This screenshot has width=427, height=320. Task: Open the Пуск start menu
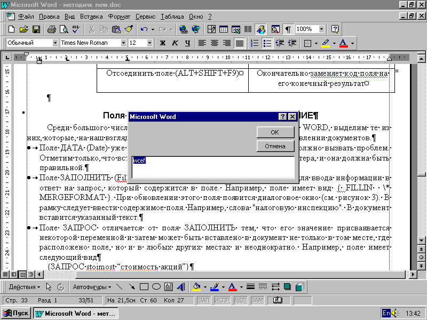pos(16,314)
